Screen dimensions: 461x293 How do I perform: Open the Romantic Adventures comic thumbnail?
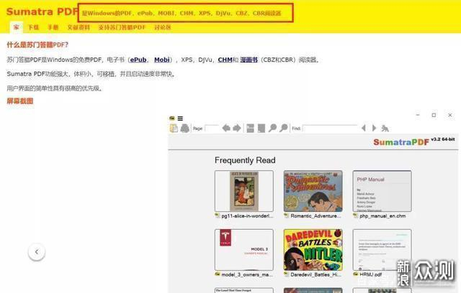point(313,191)
